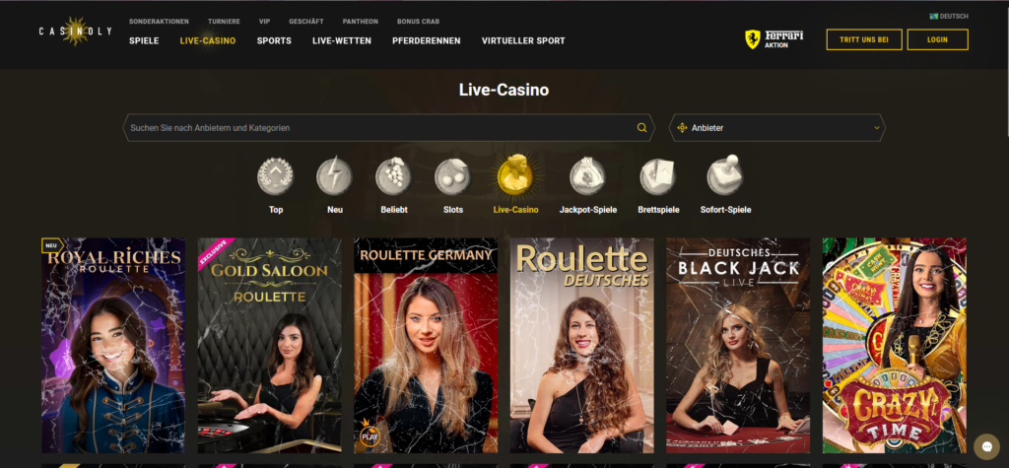Switch to the Live-Wetten section
1009x468 pixels.
(342, 40)
